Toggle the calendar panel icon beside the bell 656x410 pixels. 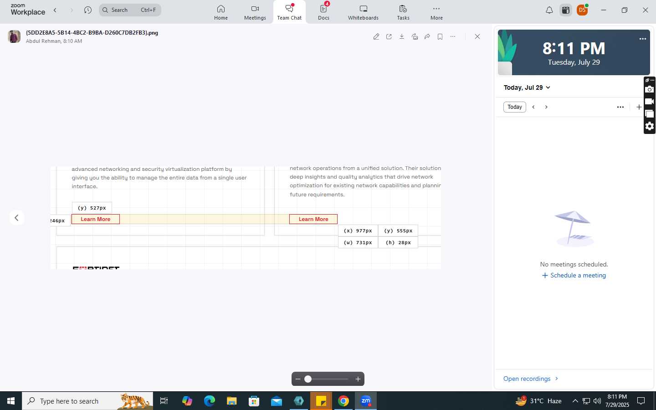[566, 10]
